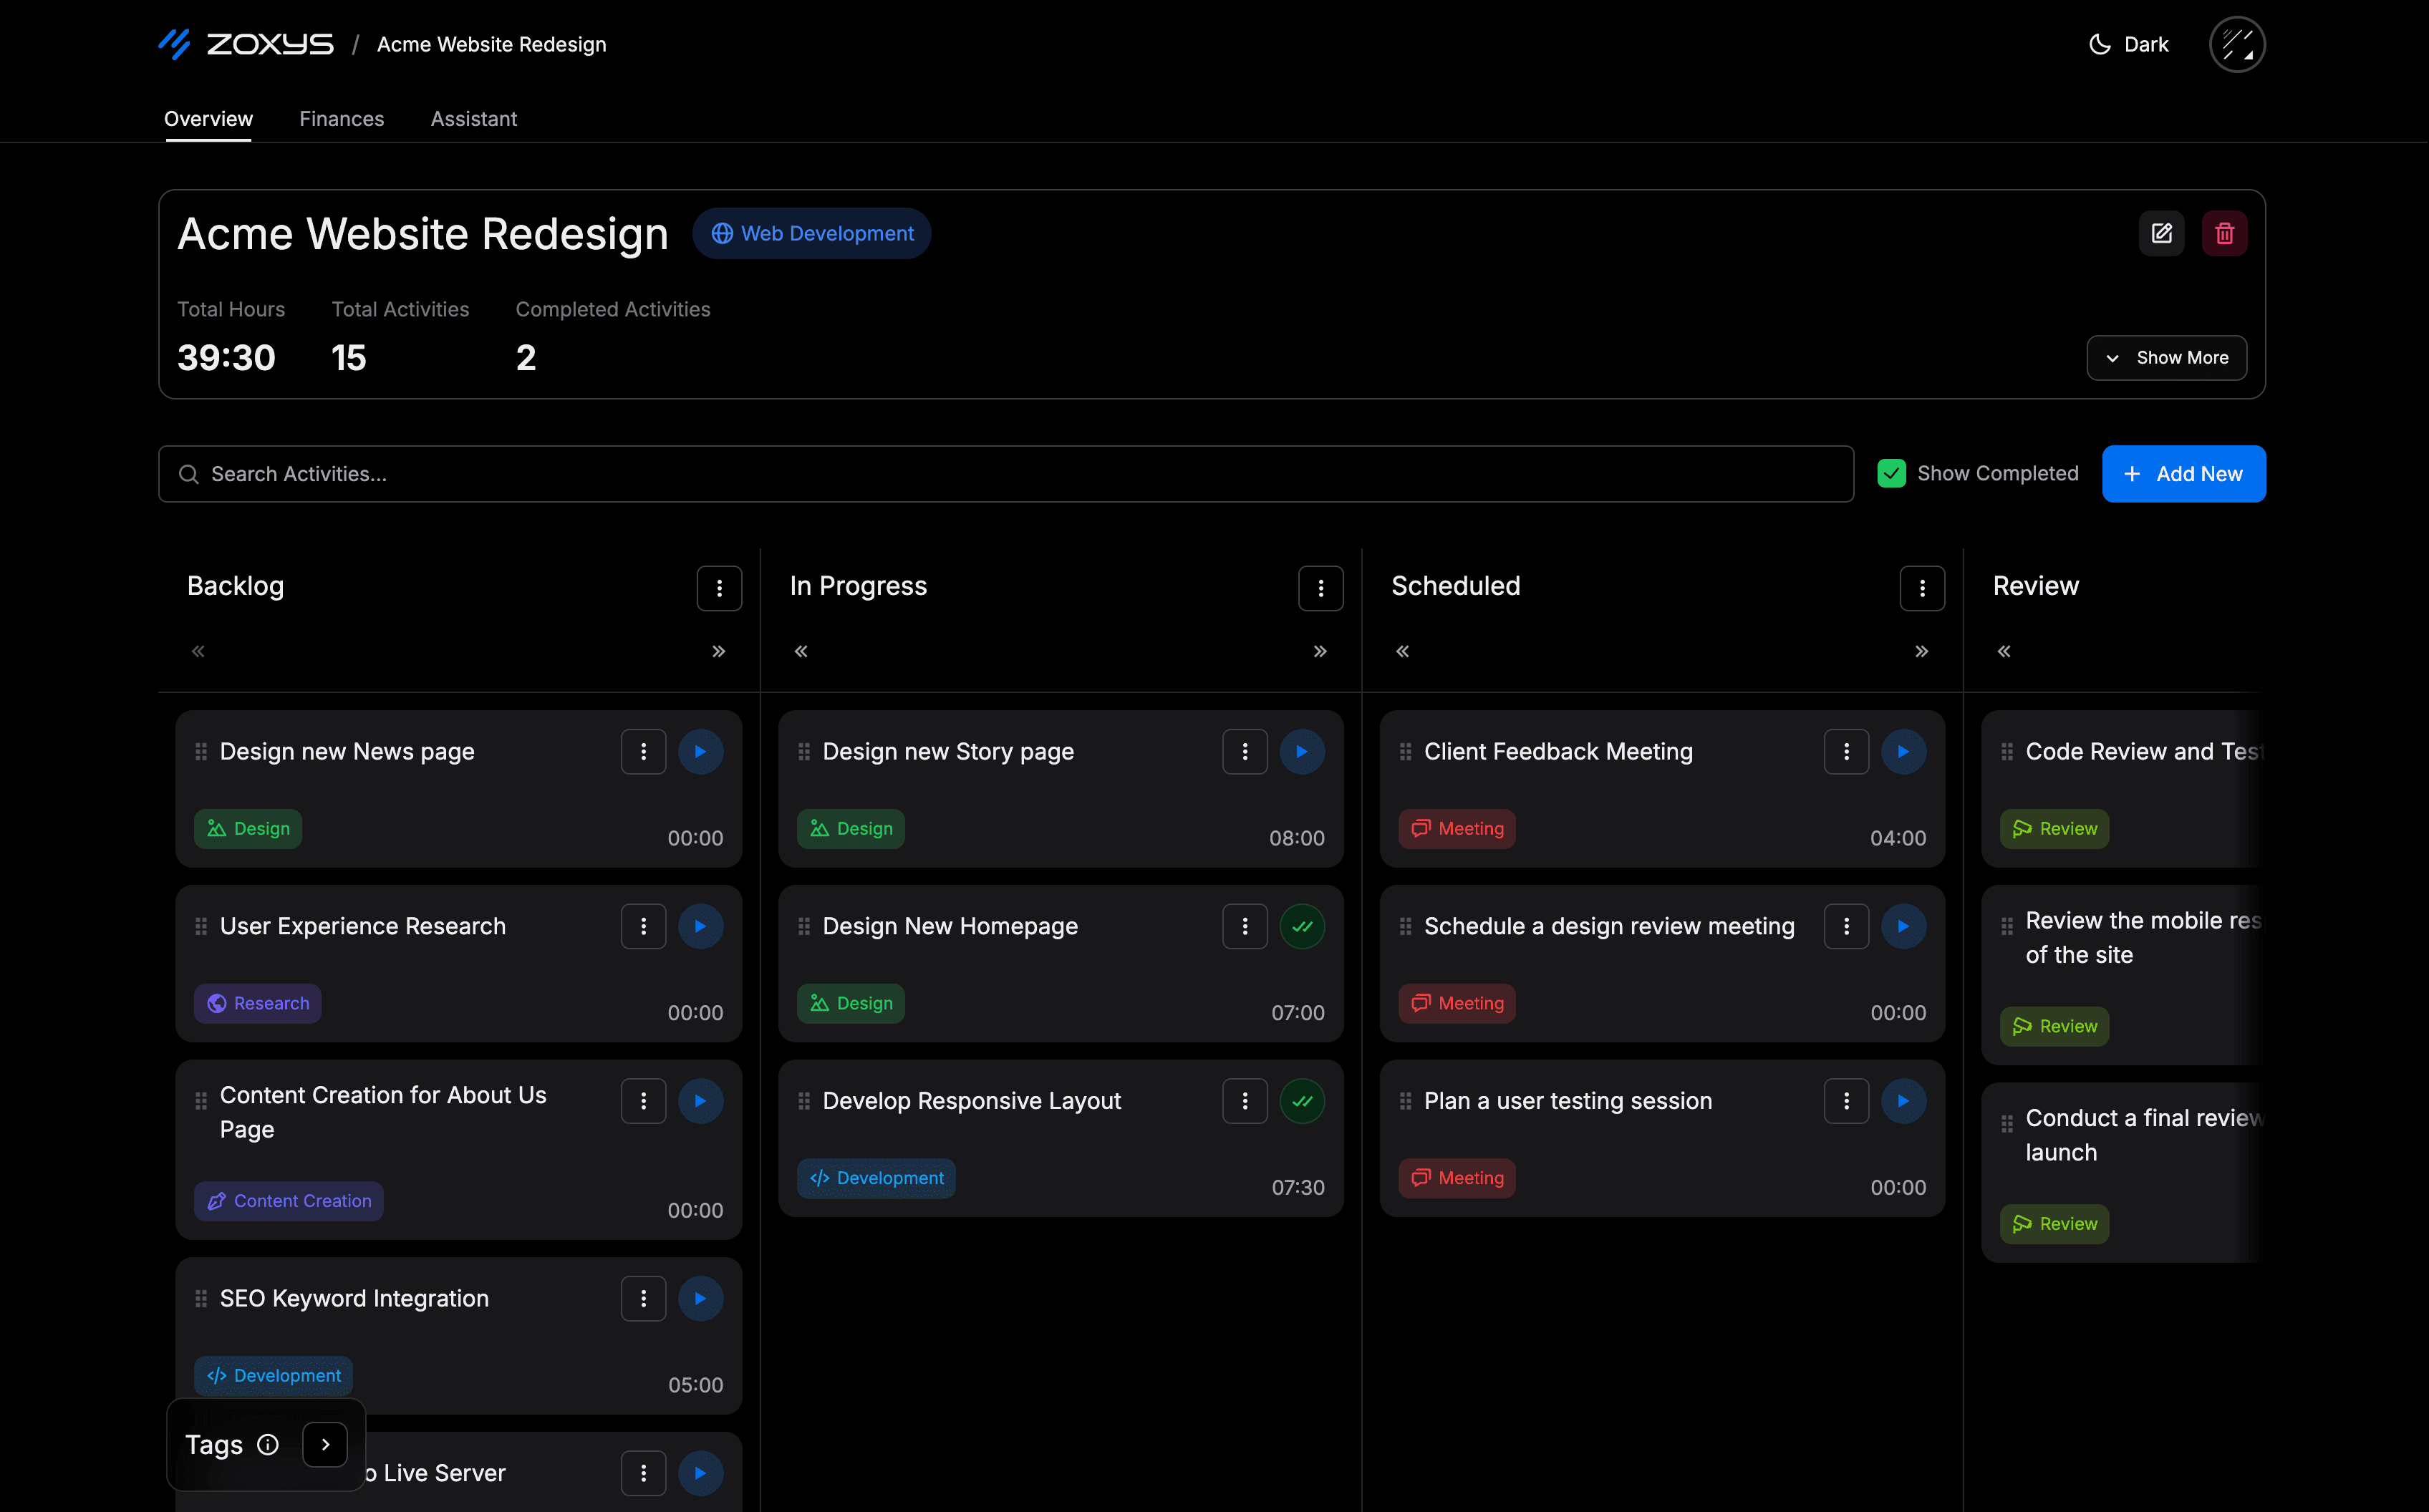Open options menu for Design new Story page
Viewport: 2429px width, 1512px height.
pyautogui.click(x=1245, y=751)
